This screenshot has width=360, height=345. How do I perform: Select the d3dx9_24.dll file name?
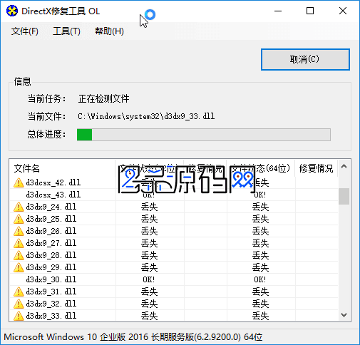point(51,207)
